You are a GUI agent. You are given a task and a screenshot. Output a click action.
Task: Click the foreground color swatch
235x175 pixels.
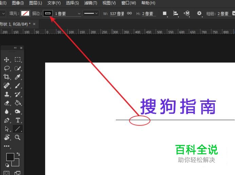(x=10, y=157)
